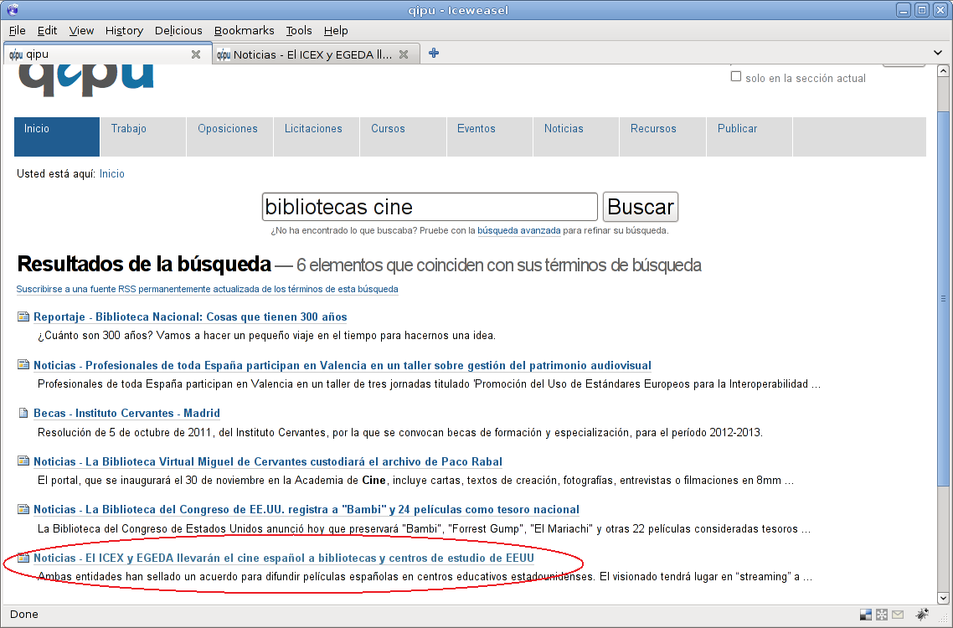Screen dimensions: 953x628
Task: Click the '6 elementos que coinciden' results count text
Action: 499,265
